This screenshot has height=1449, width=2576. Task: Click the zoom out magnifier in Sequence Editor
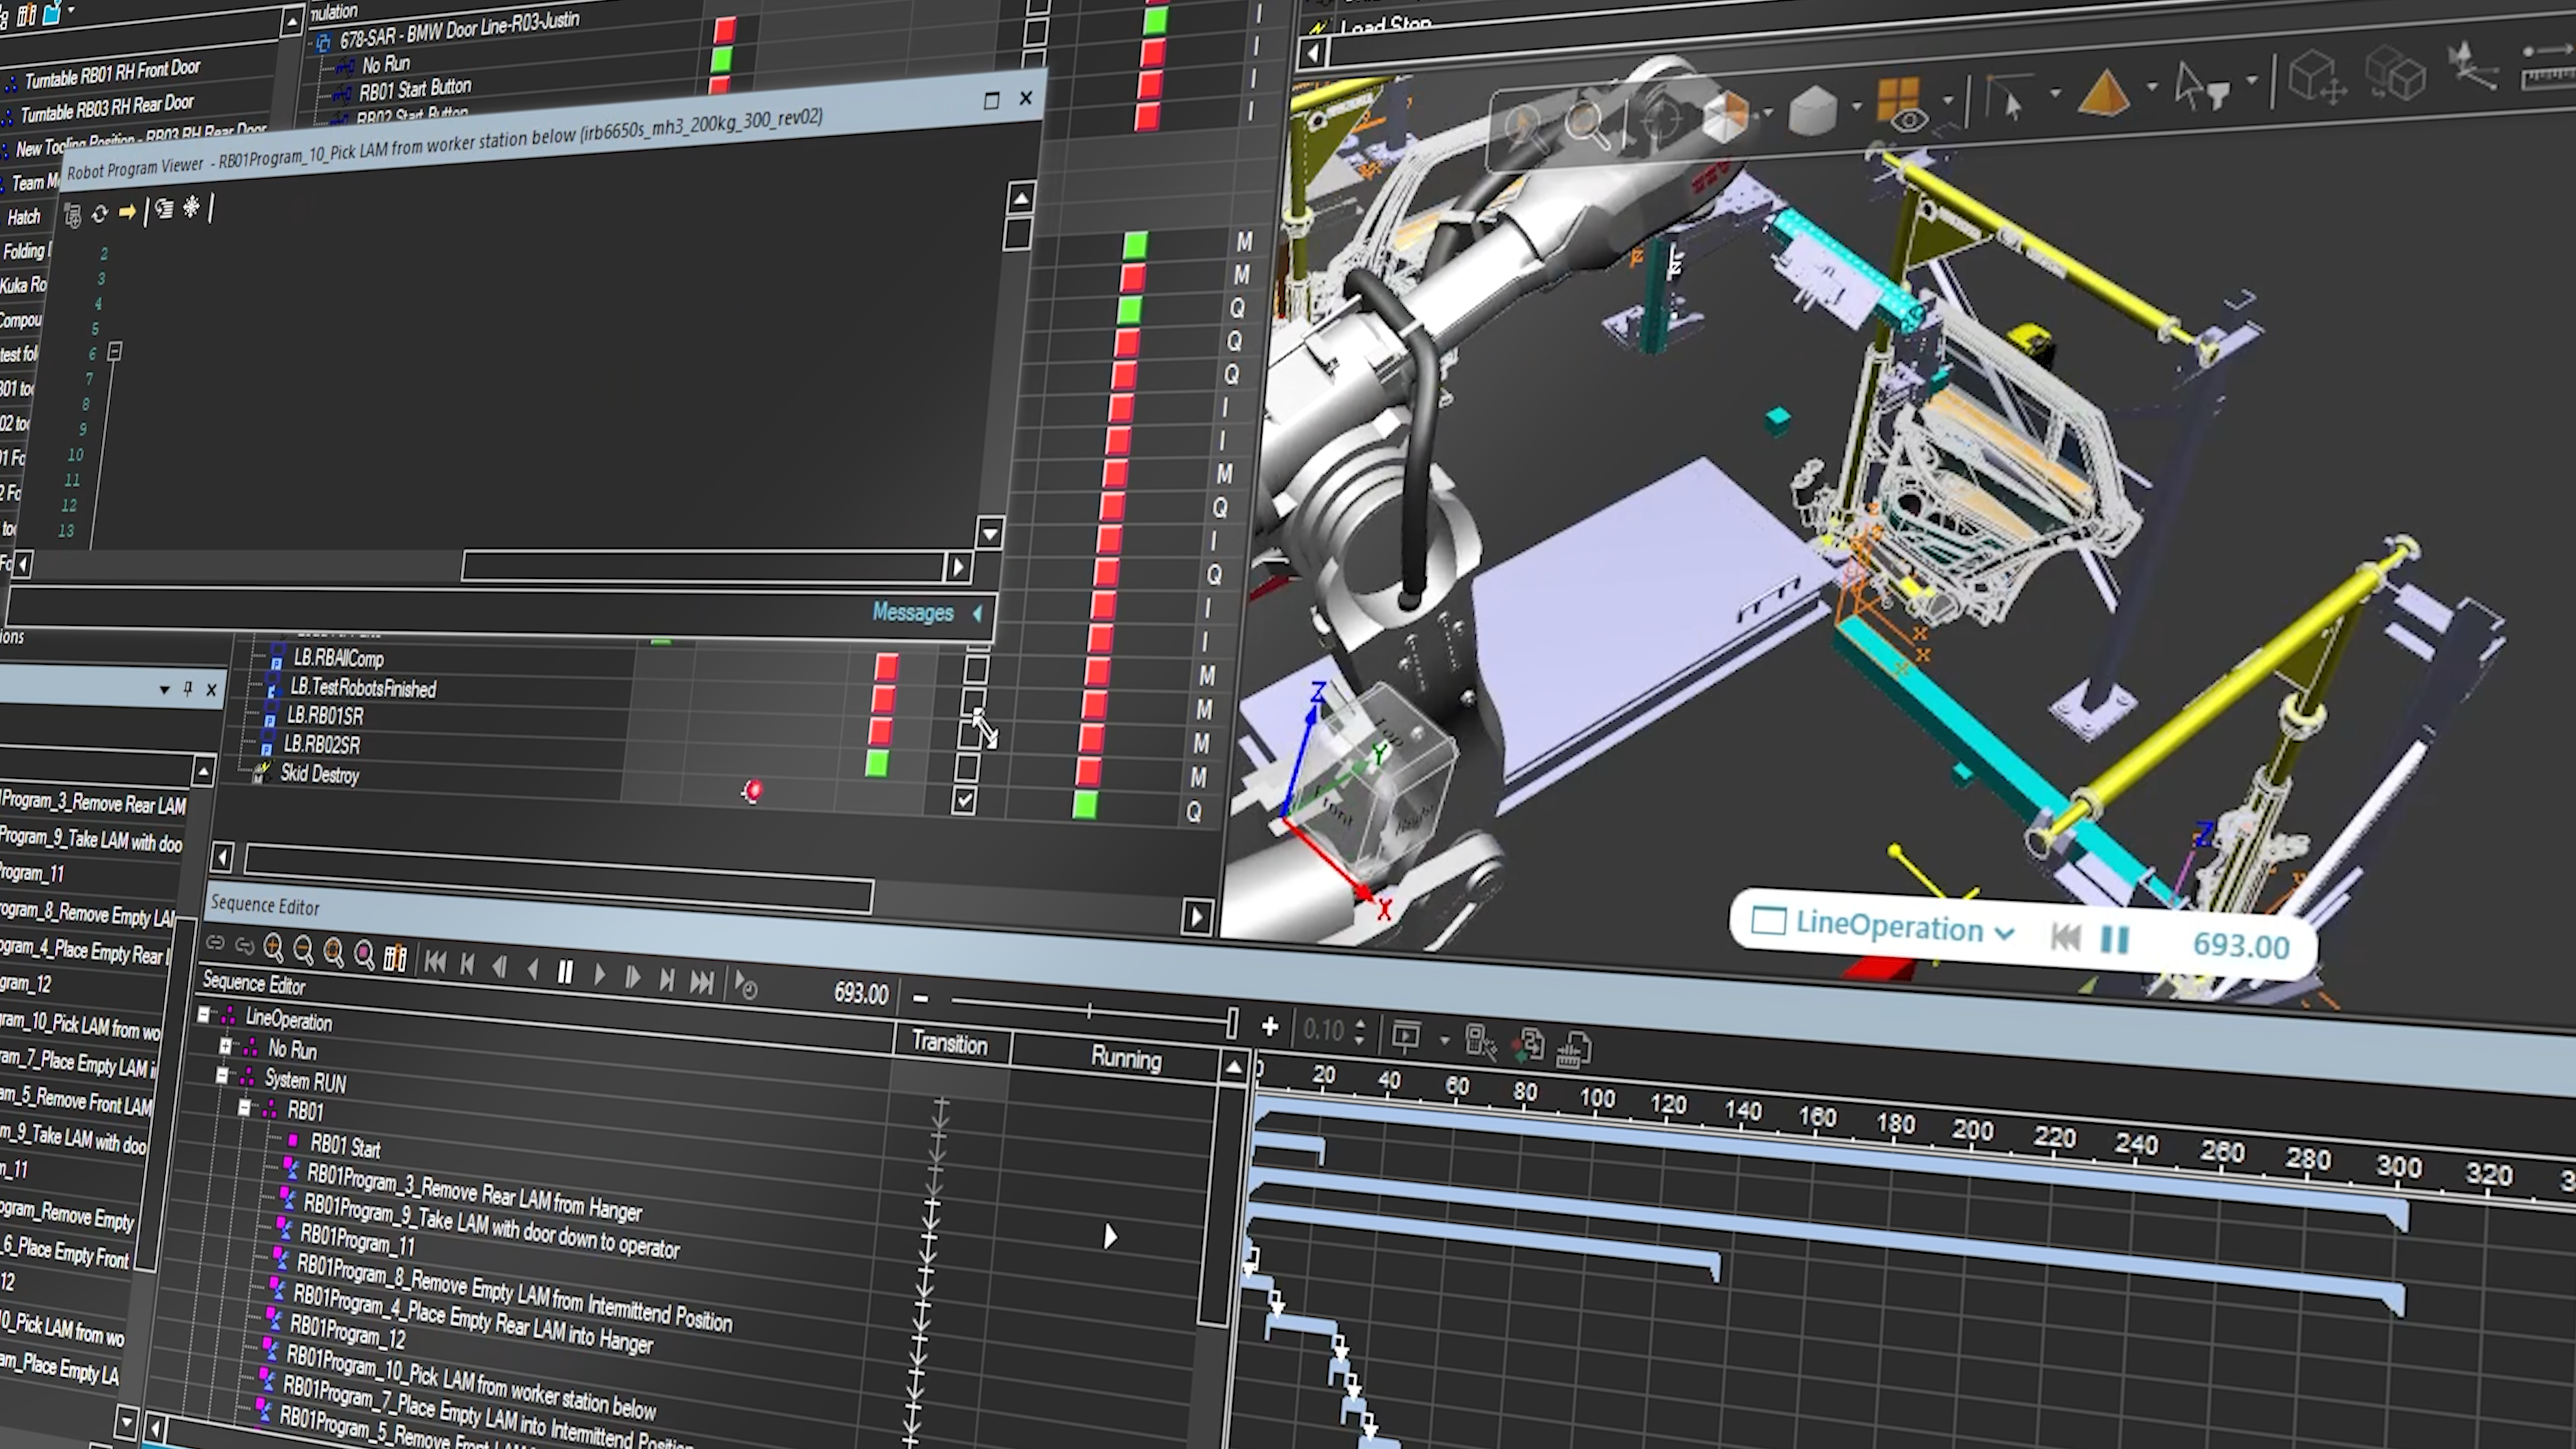pos(303,949)
